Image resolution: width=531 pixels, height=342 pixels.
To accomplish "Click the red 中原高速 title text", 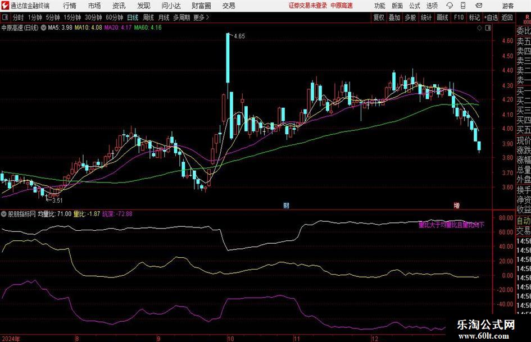I will pyautogui.click(x=342, y=6).
